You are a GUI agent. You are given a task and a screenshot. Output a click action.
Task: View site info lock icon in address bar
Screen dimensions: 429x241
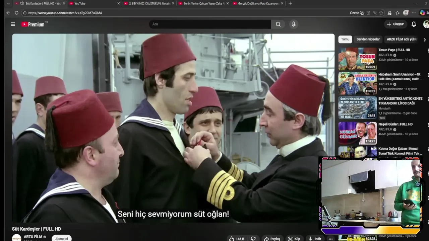pos(24,13)
